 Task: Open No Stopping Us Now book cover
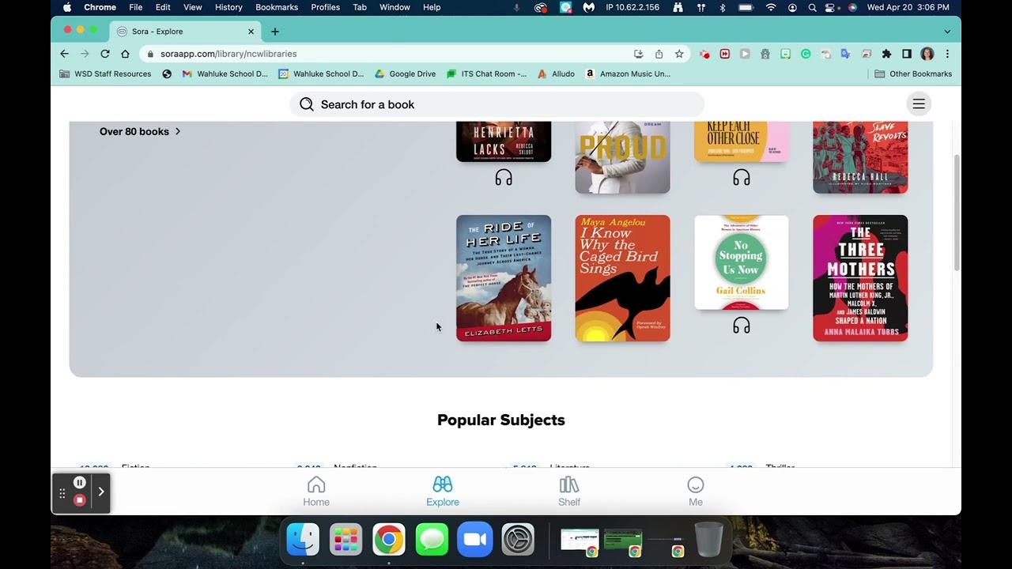(742, 262)
